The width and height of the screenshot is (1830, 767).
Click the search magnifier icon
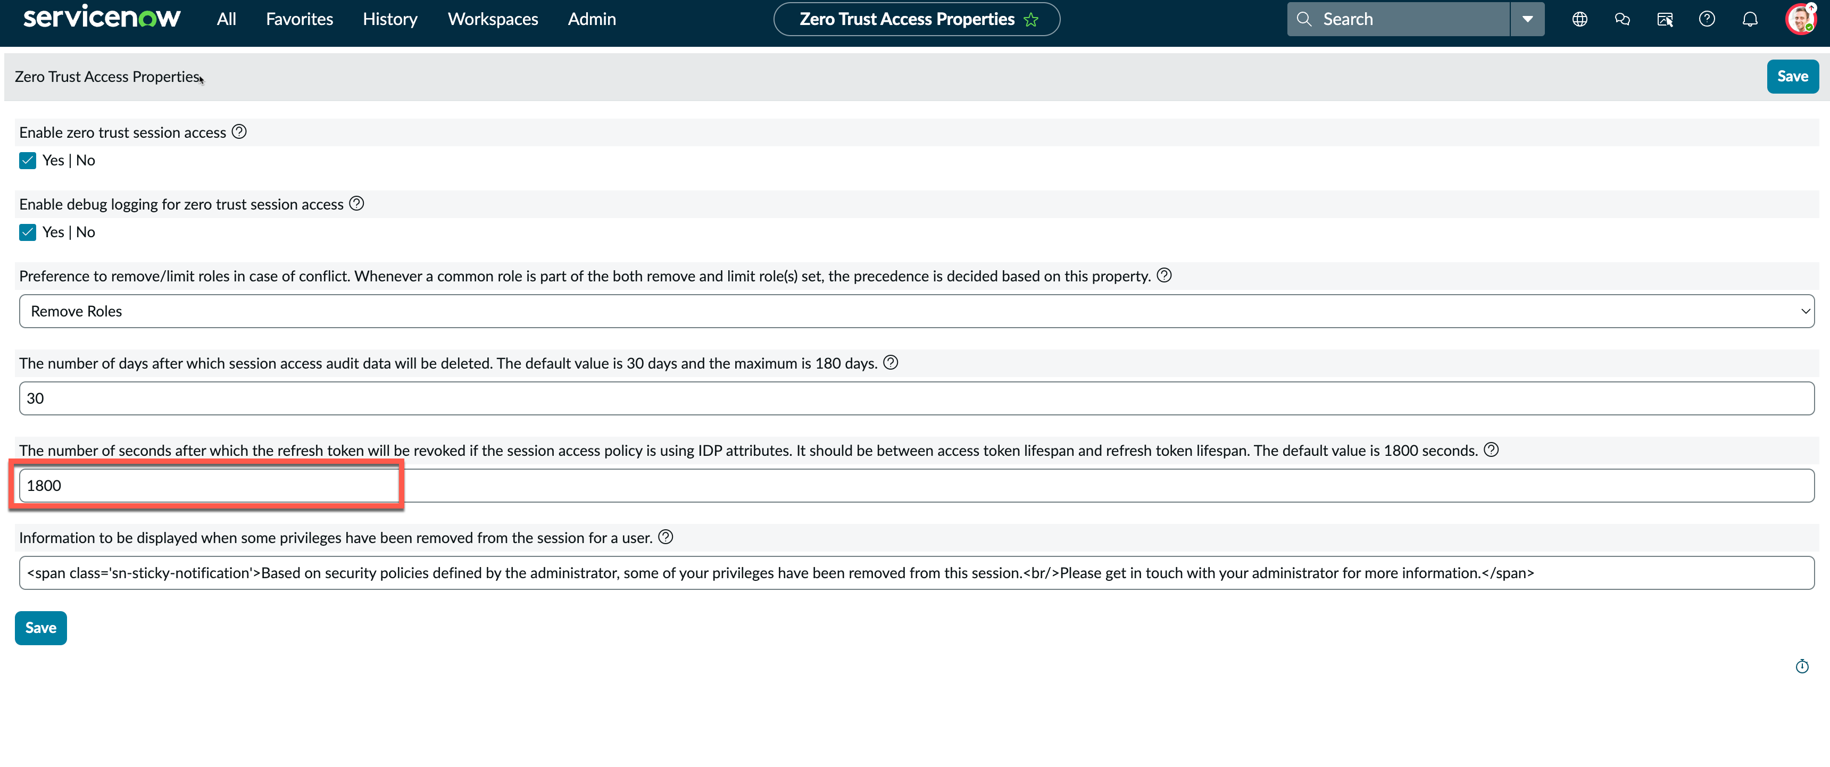click(x=1304, y=19)
